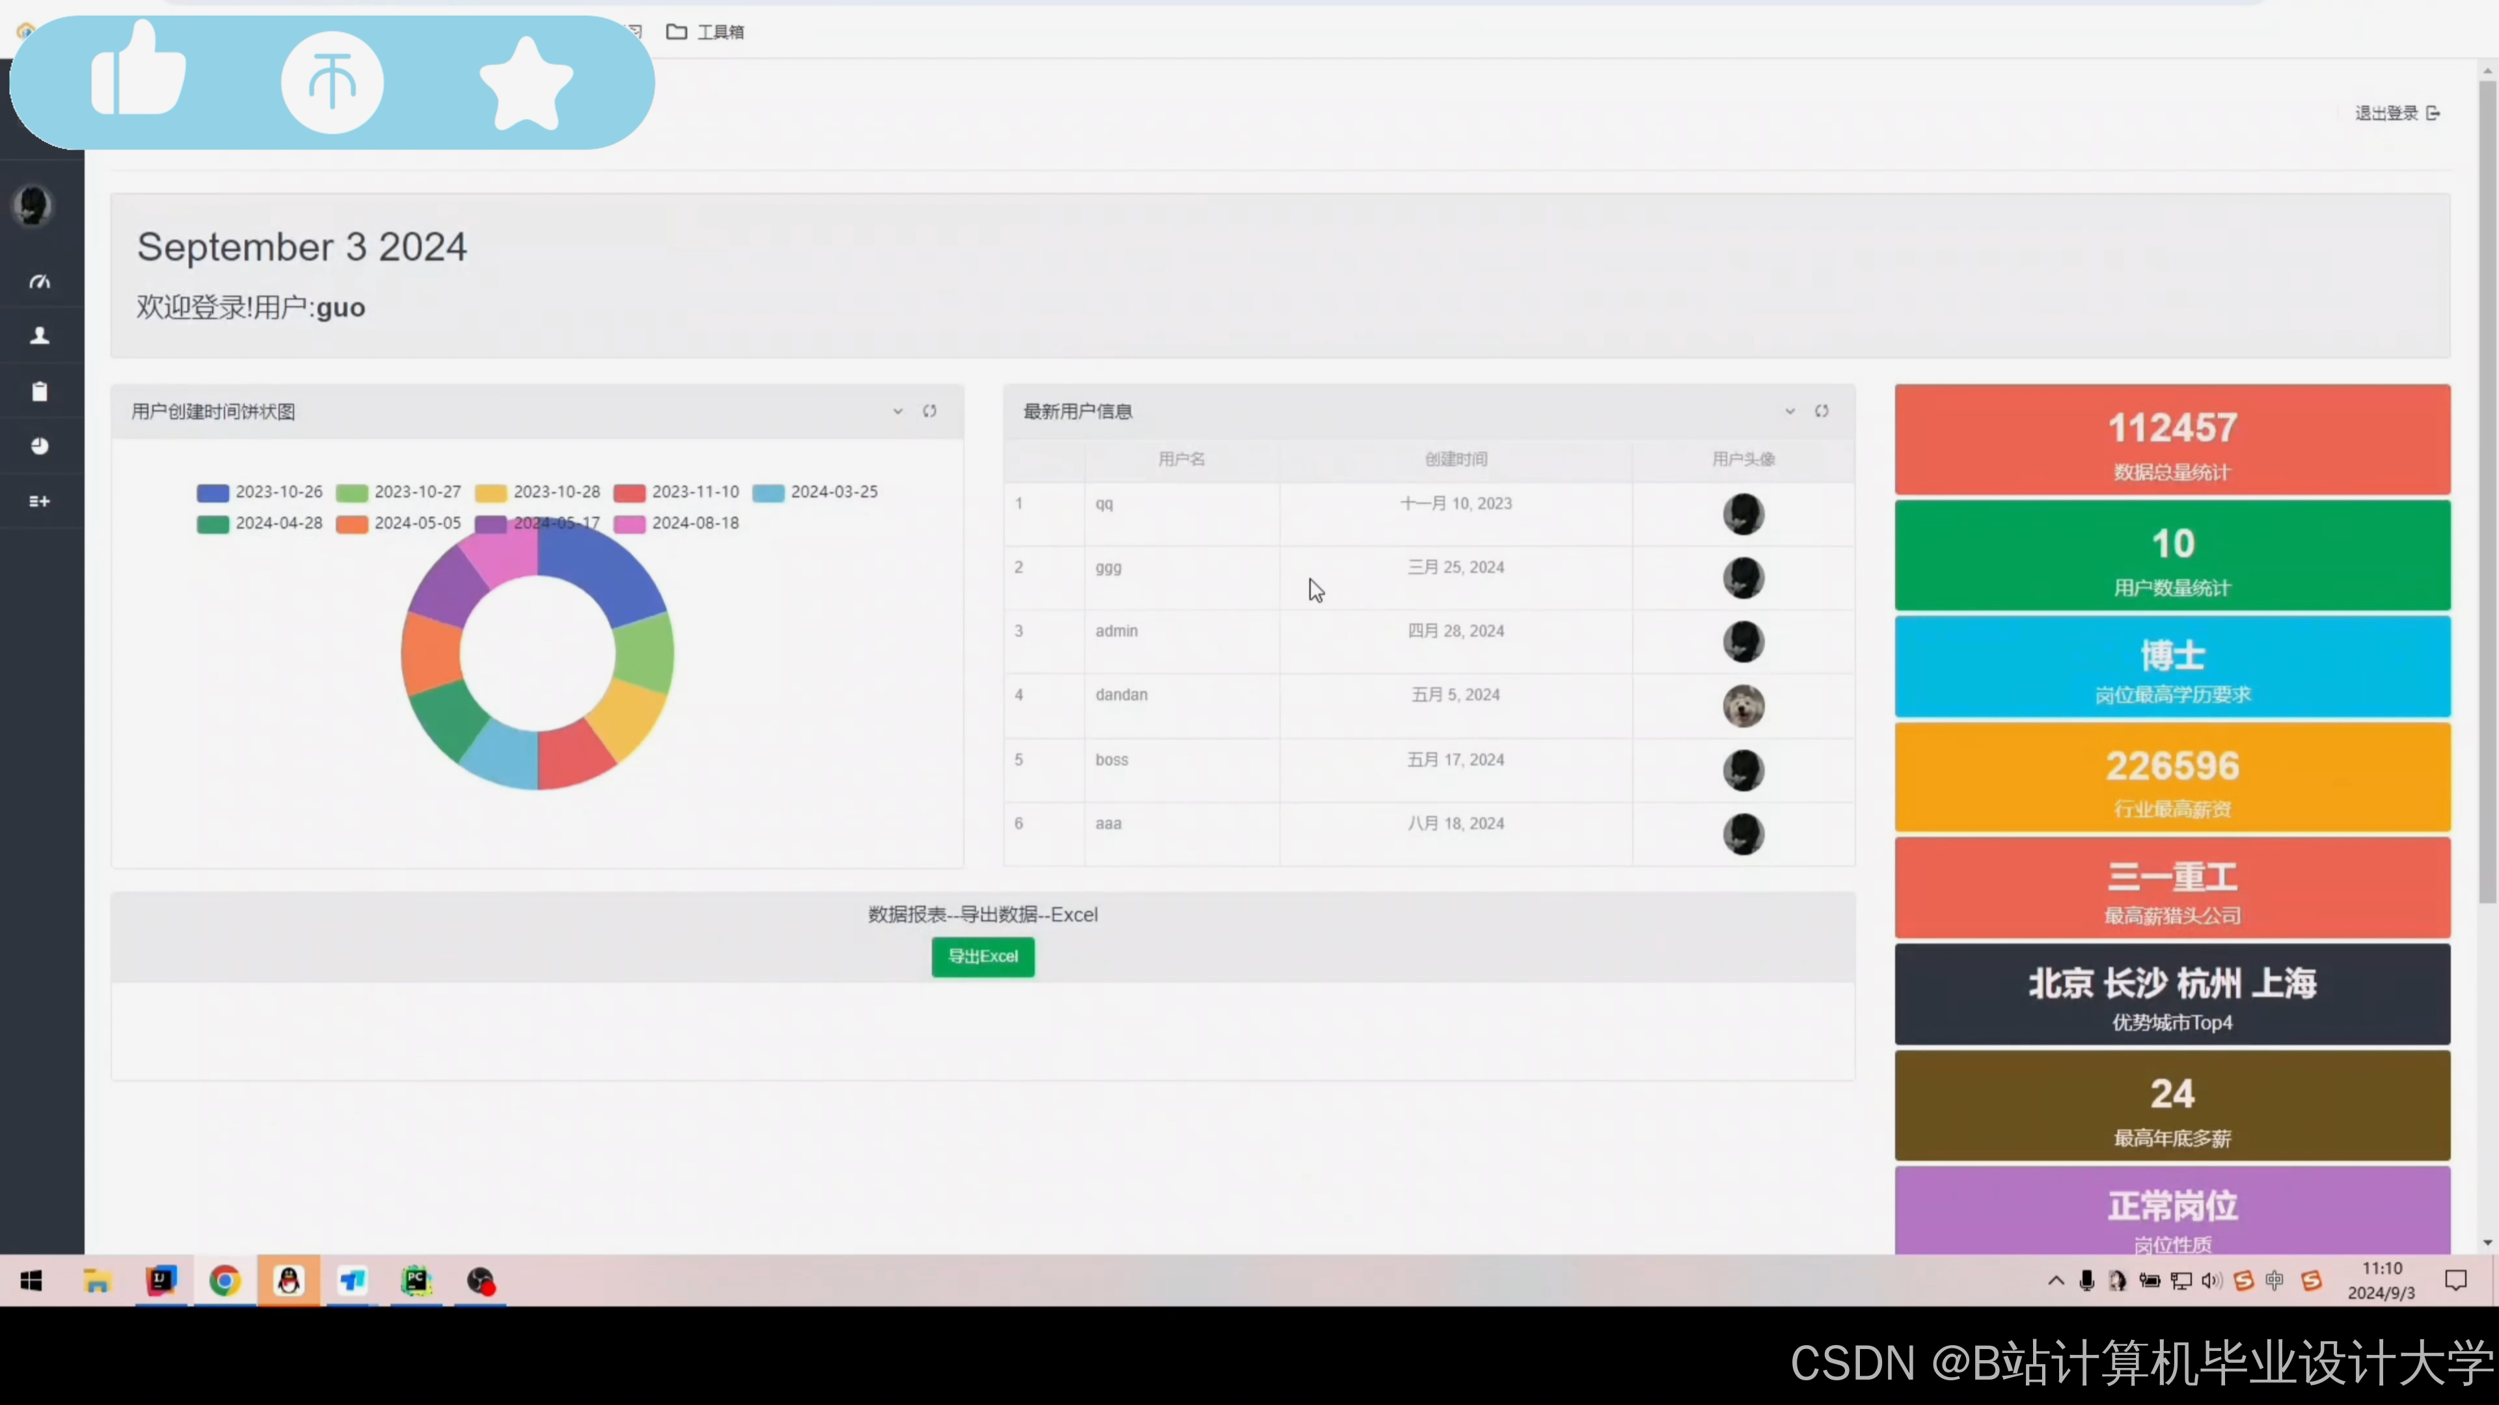Open the 工具箱 bookmark folder

coord(705,32)
